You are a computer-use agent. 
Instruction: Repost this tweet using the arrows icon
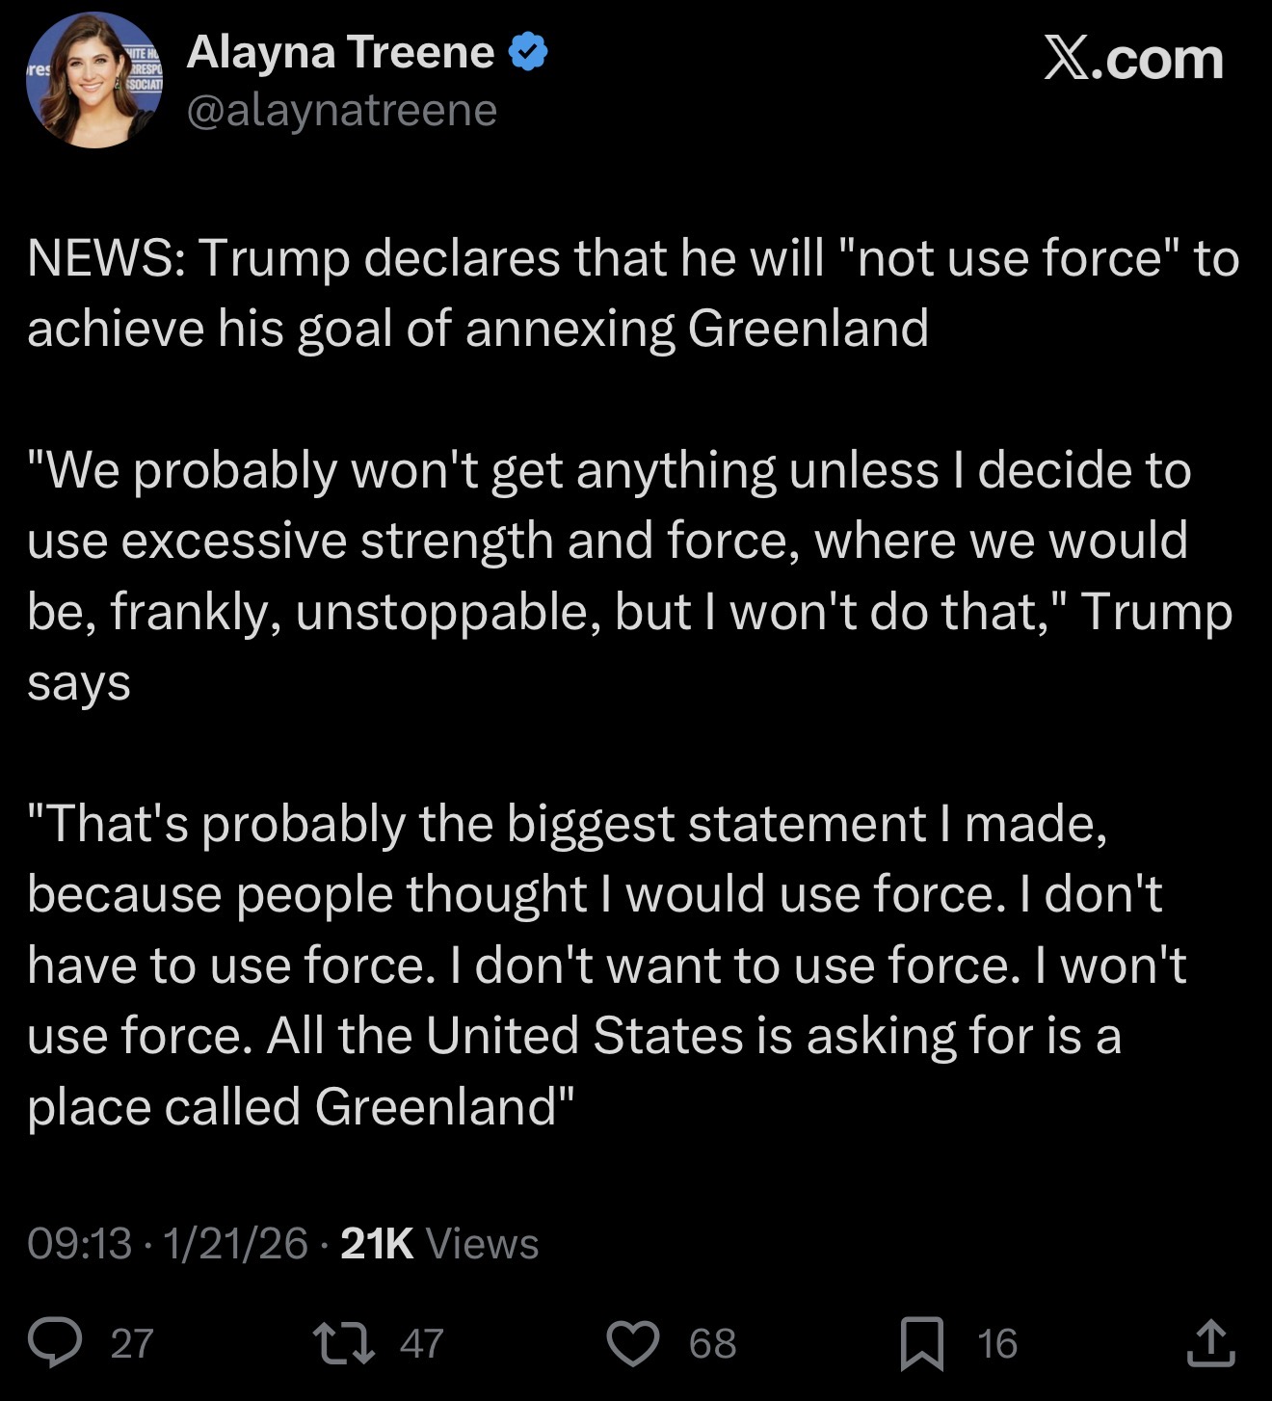(x=345, y=1342)
